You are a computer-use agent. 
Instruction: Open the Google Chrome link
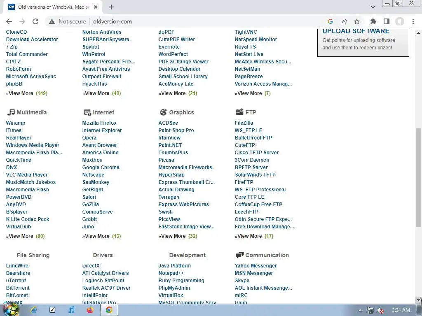point(101,167)
